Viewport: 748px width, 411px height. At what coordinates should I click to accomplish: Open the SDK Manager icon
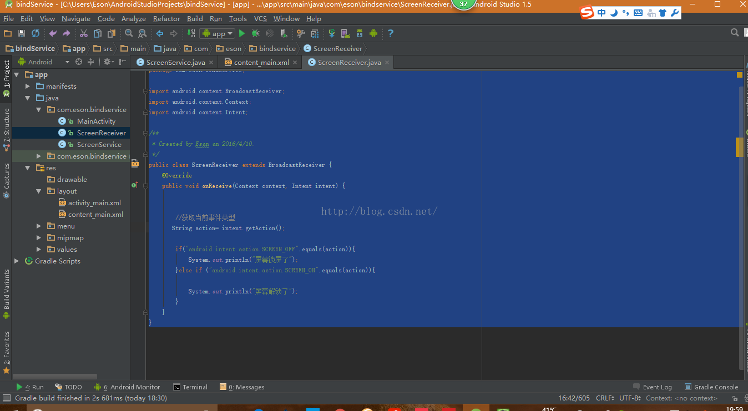360,34
